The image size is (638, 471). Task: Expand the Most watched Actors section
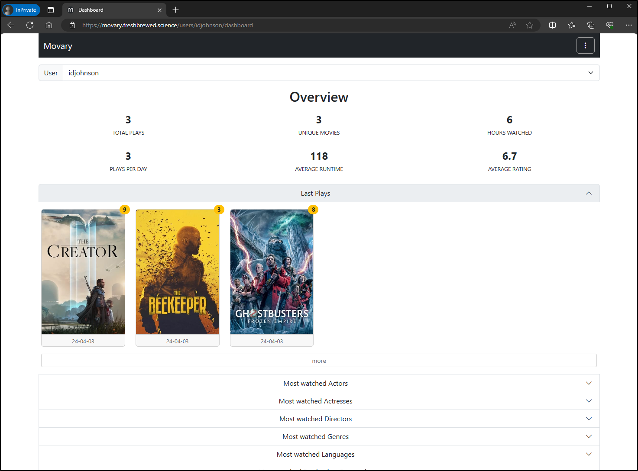pos(319,383)
